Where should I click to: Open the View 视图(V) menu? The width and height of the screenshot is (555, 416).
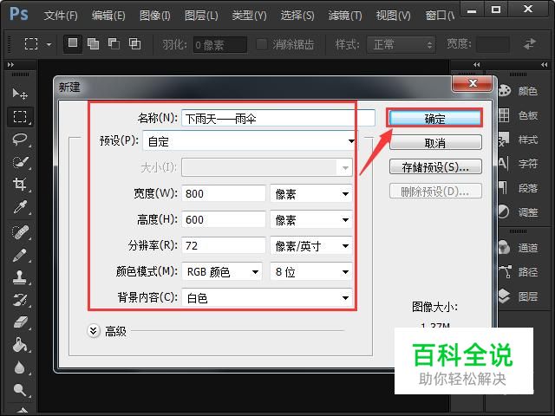[393, 16]
